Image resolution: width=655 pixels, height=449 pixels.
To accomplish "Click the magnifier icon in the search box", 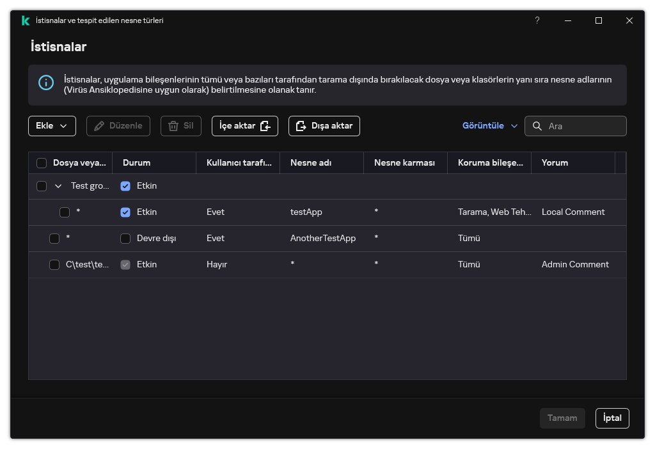I will coord(537,126).
